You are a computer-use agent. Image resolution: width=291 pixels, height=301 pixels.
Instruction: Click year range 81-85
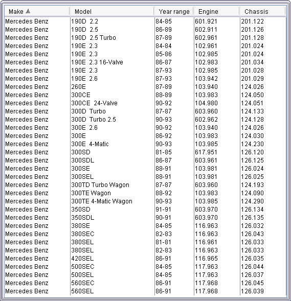tap(164, 152)
